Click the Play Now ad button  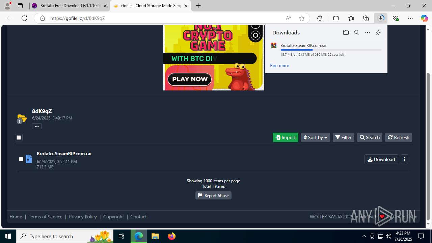(x=190, y=79)
